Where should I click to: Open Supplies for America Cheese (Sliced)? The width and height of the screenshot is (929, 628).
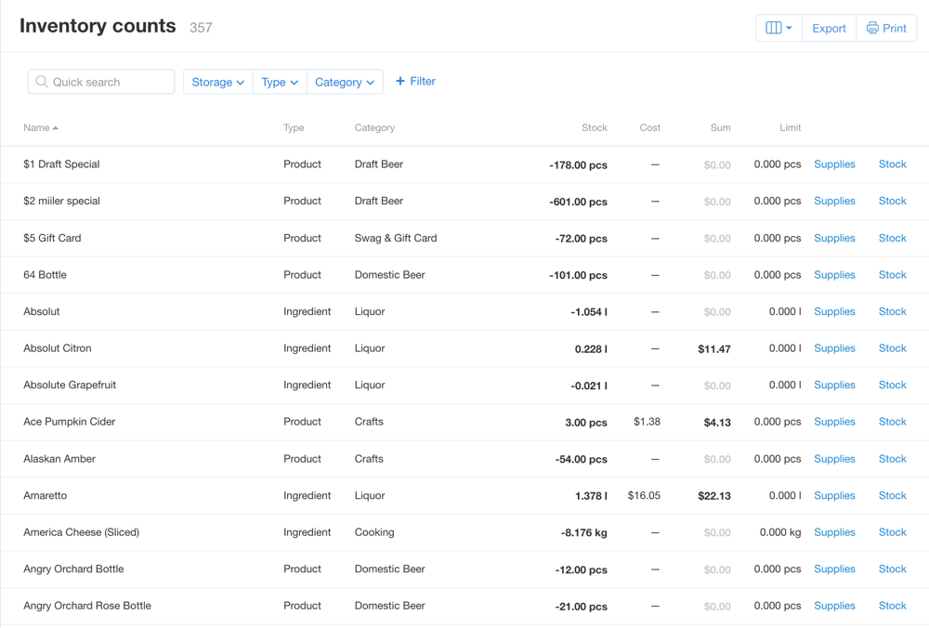834,532
